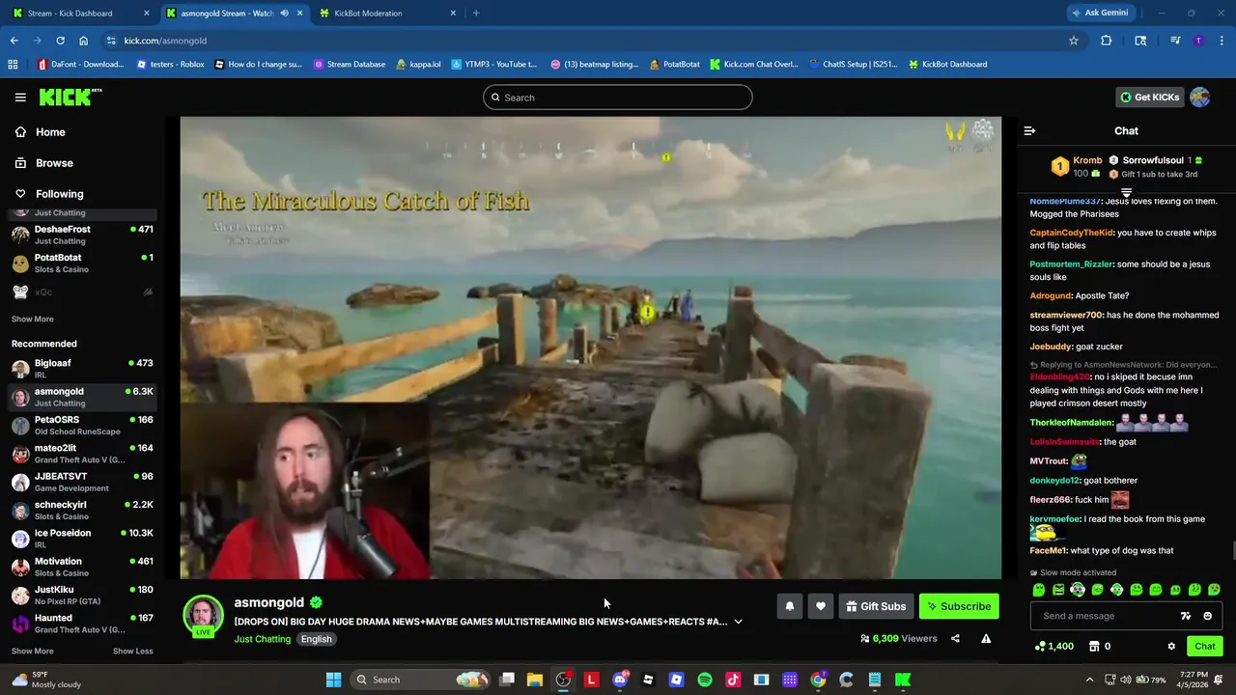Open the Stream Database bookmark
The width and height of the screenshot is (1236, 695).
pos(349,65)
